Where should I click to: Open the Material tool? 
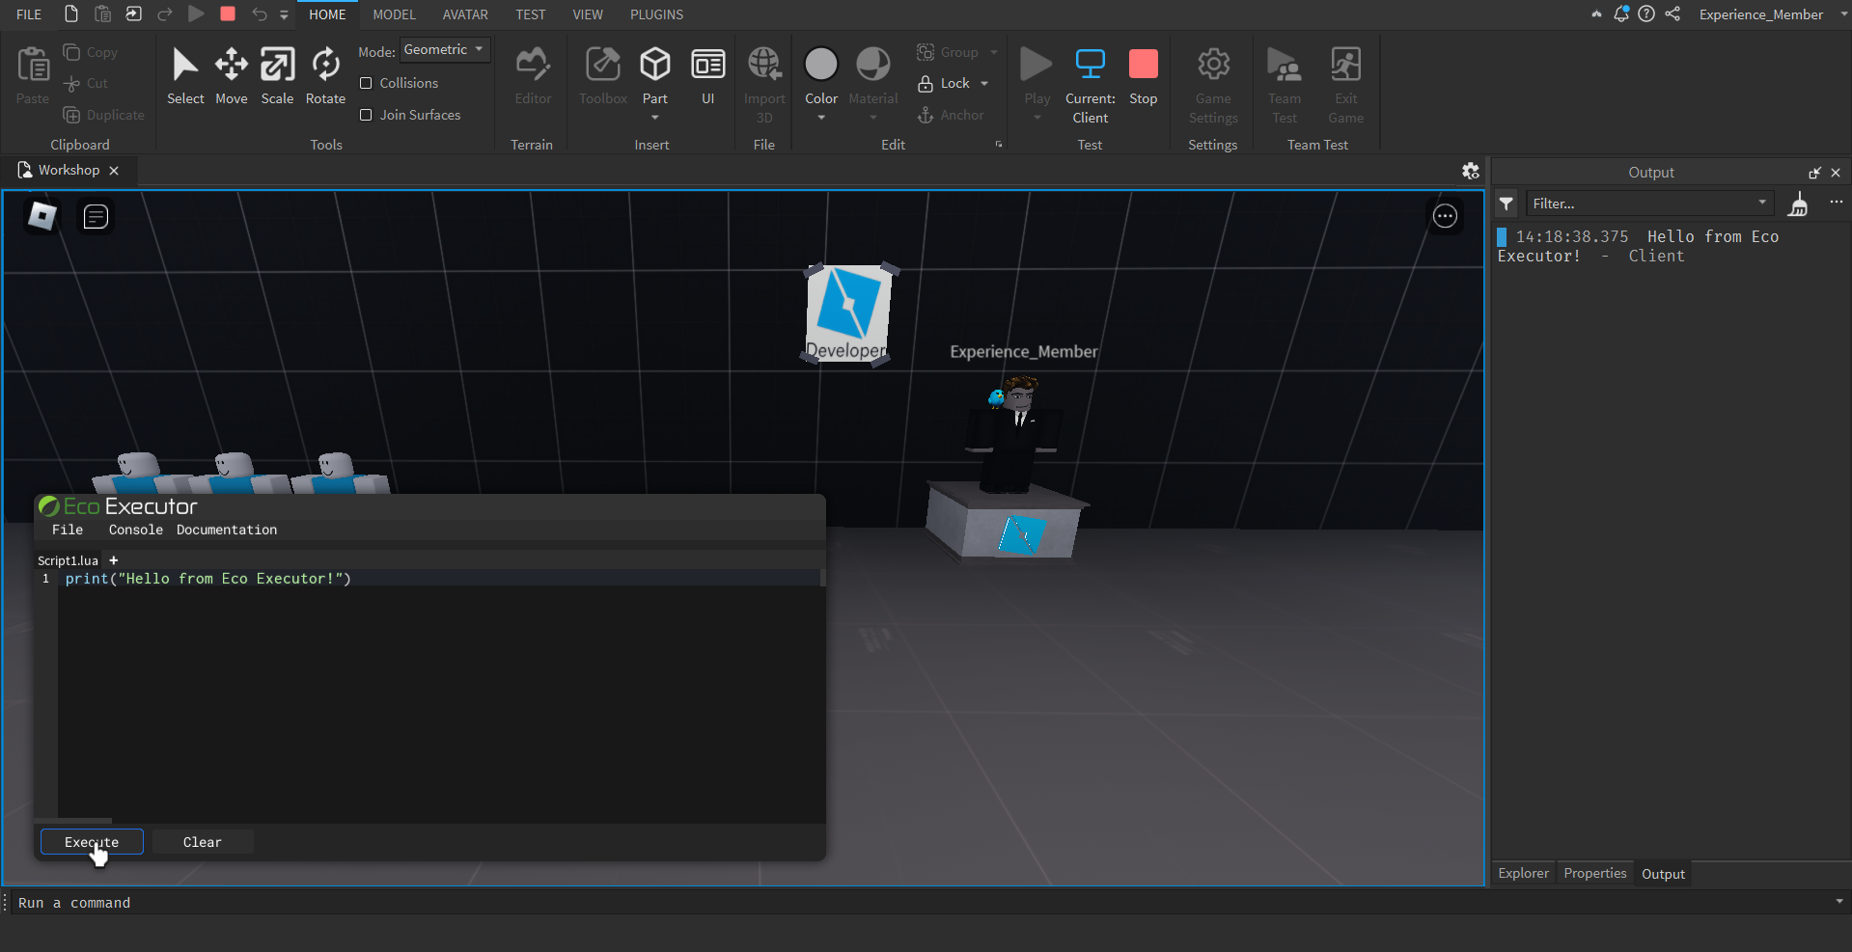click(x=873, y=76)
